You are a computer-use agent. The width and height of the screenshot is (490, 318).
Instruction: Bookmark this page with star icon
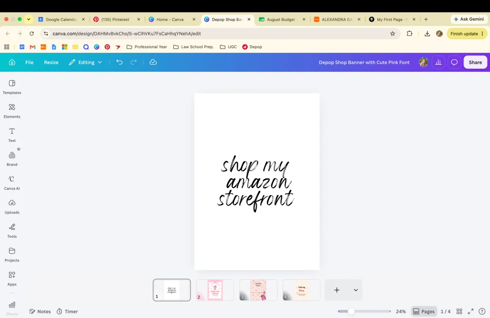coord(392,34)
